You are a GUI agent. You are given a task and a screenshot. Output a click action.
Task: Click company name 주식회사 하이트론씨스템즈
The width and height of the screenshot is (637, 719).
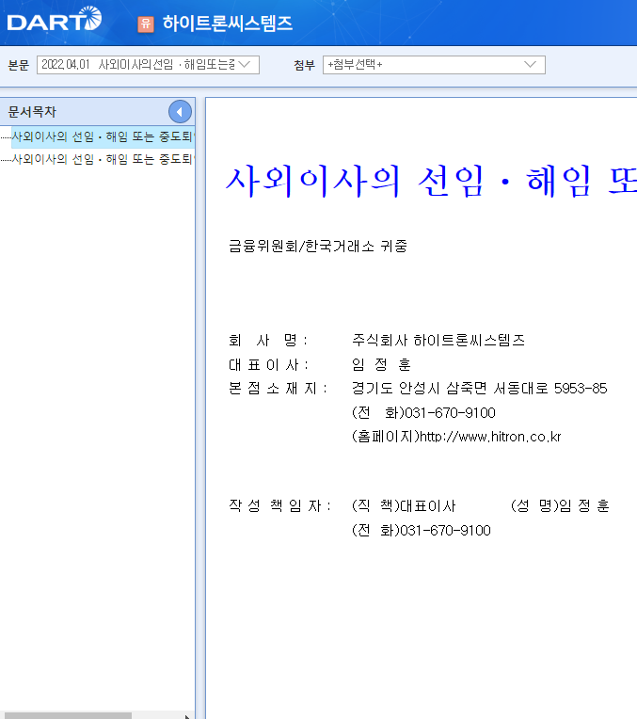click(438, 340)
